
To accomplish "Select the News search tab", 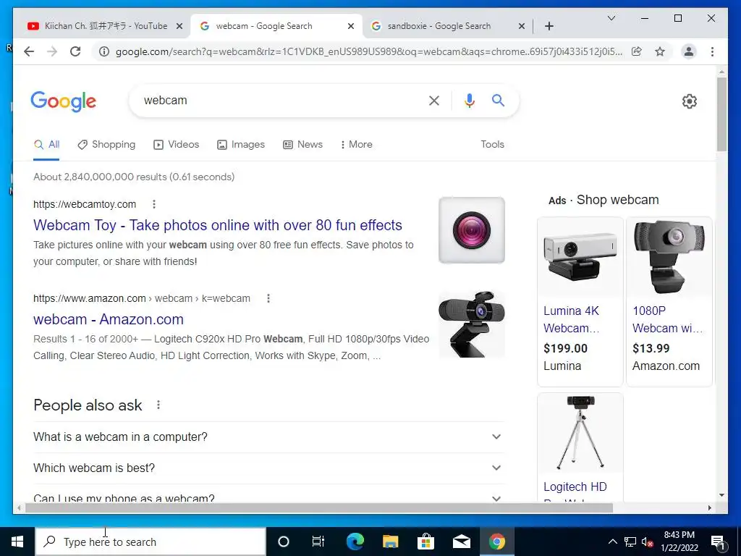I will click(303, 145).
